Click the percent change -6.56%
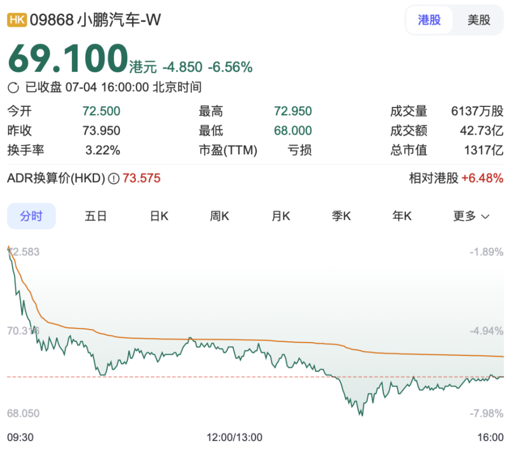Viewport: 511px width, 449px height. pyautogui.click(x=230, y=68)
